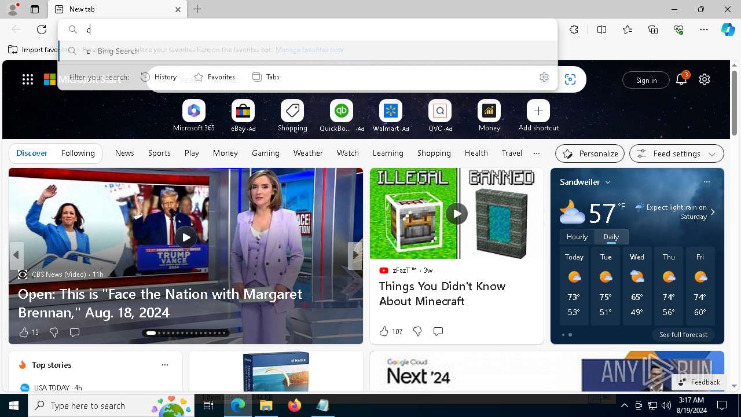Open the Sports feed category
The image size is (741, 417).
pos(159,153)
